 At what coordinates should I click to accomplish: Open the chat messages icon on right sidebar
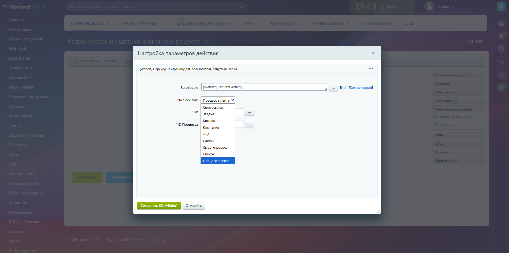[501, 48]
